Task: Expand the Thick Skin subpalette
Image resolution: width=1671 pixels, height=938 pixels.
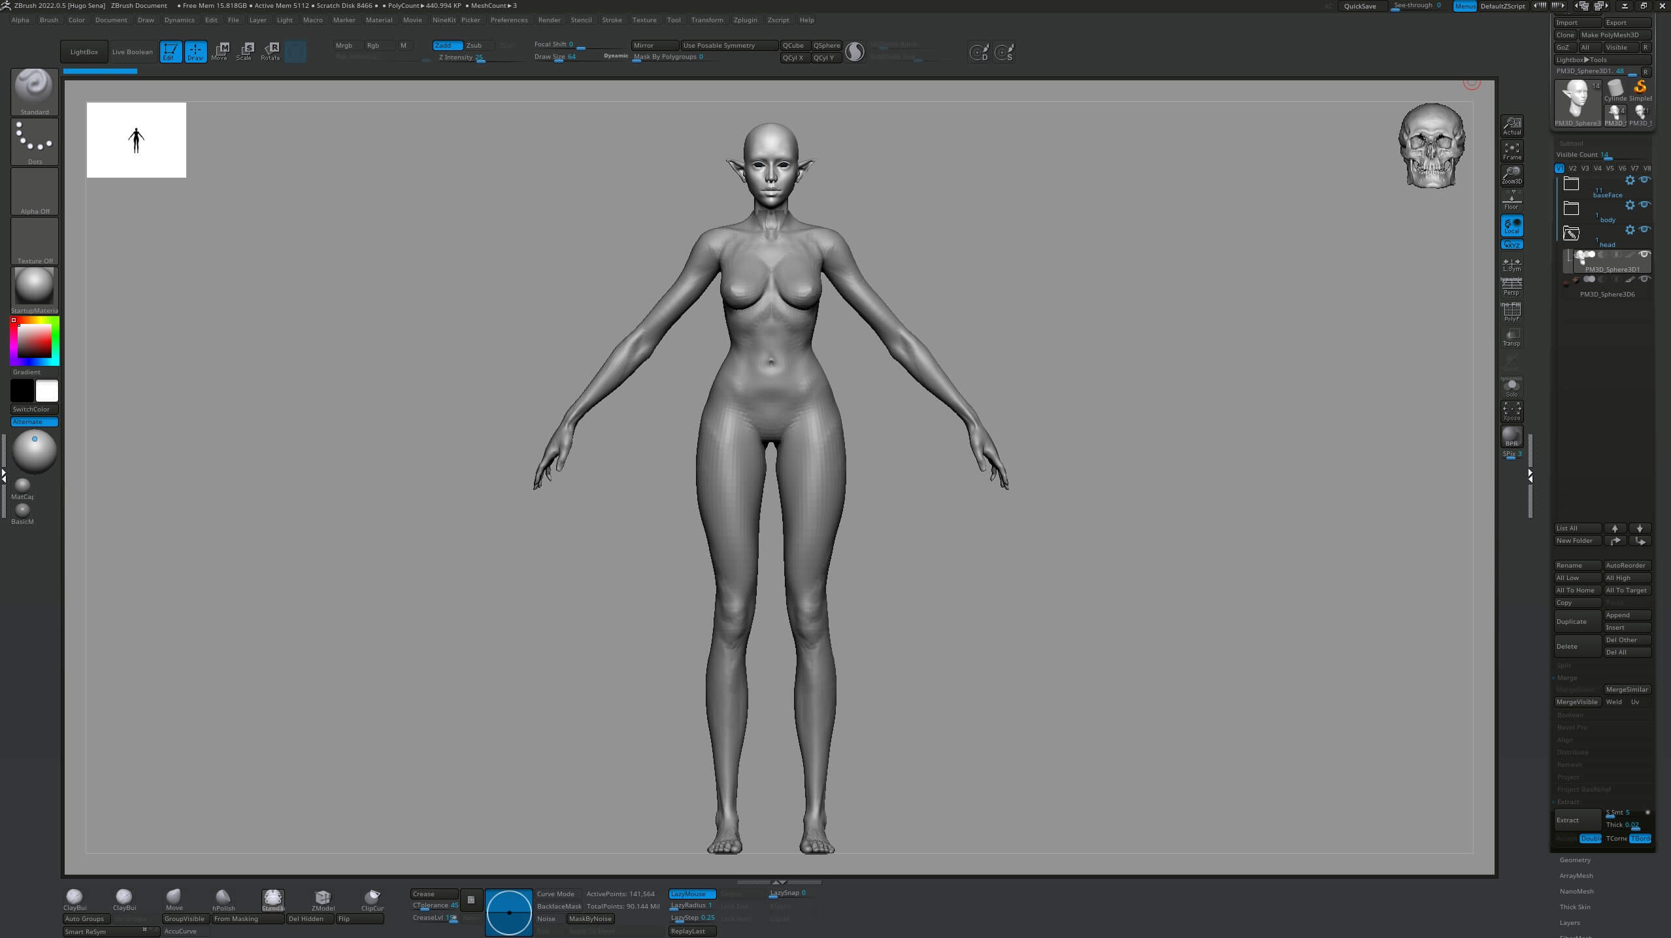Action: [1575, 907]
